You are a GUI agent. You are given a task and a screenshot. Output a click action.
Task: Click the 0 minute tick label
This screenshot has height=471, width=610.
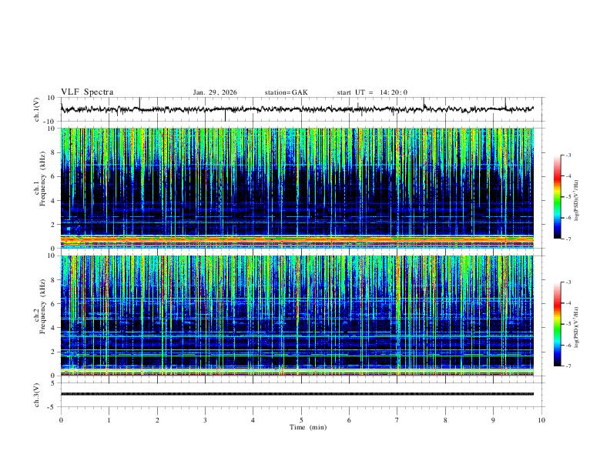(61, 420)
